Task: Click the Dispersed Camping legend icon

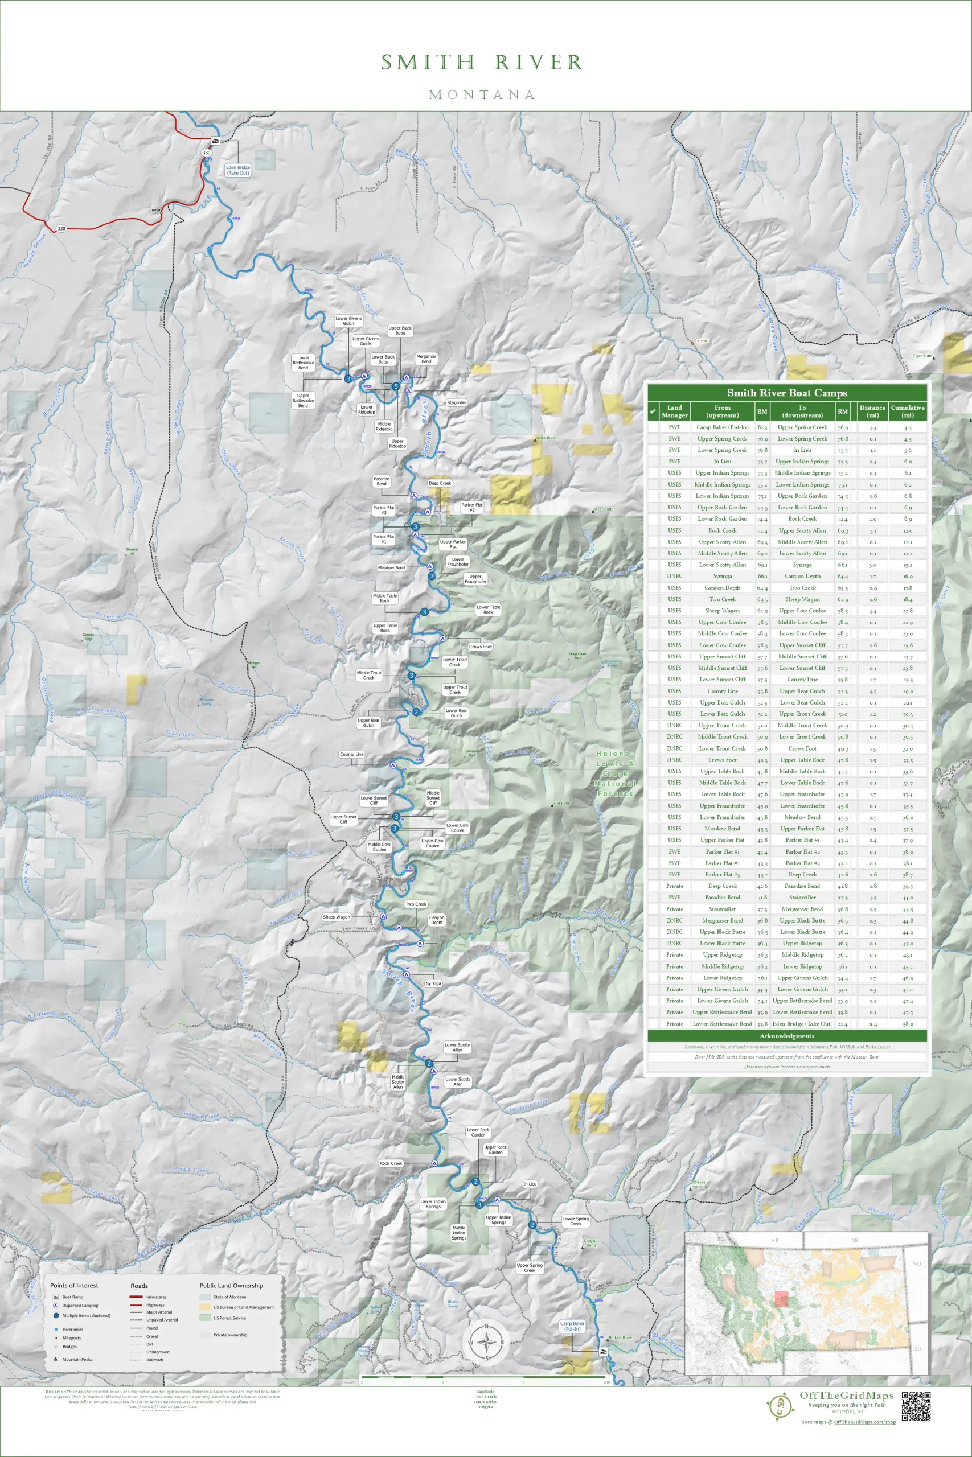Action: click(x=56, y=1305)
